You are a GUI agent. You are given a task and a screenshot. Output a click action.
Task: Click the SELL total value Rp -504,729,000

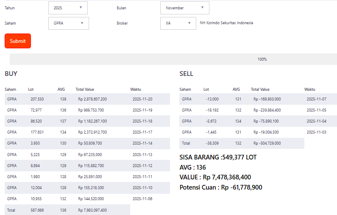click(x=267, y=143)
